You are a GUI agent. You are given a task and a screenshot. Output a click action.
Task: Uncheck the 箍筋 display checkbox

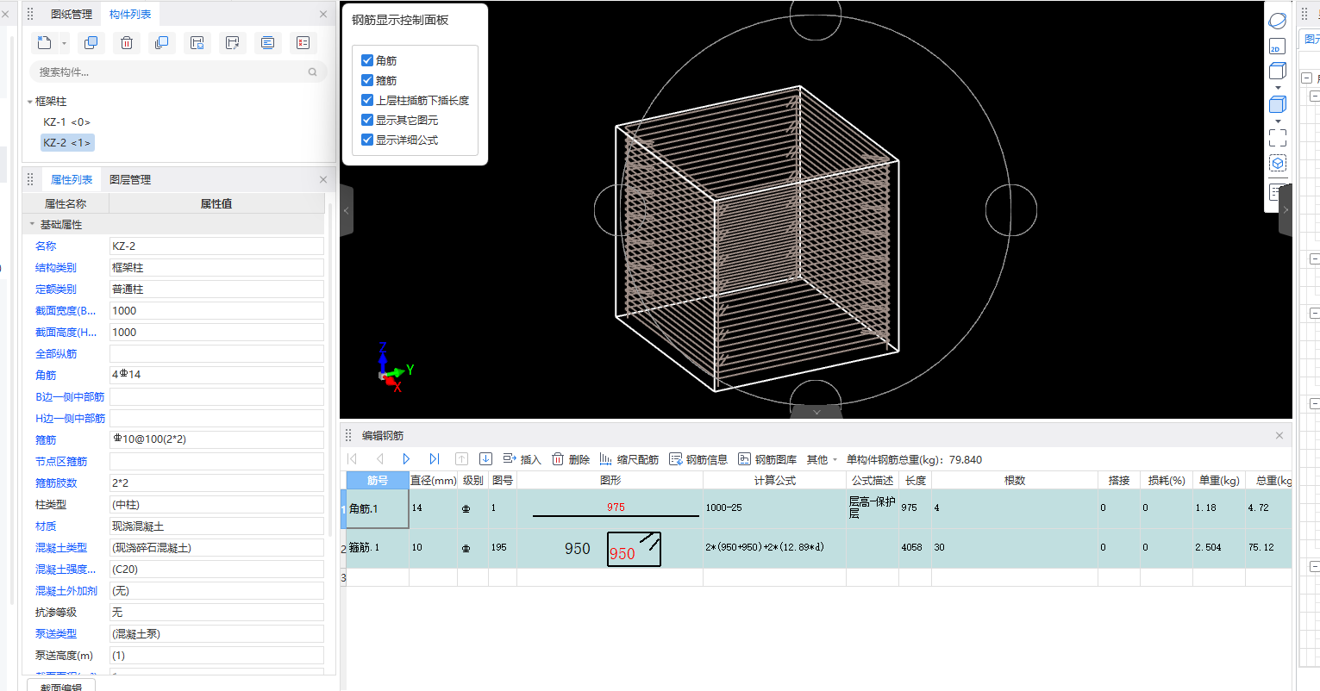point(367,80)
